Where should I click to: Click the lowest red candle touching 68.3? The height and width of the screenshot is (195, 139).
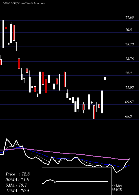(x=94, y=112)
